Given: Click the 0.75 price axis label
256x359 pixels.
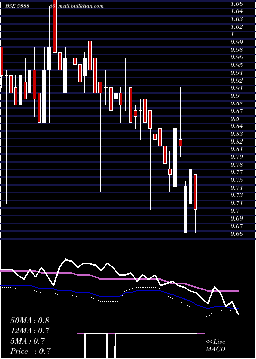Looking at the screenshot, I should (237, 180).
